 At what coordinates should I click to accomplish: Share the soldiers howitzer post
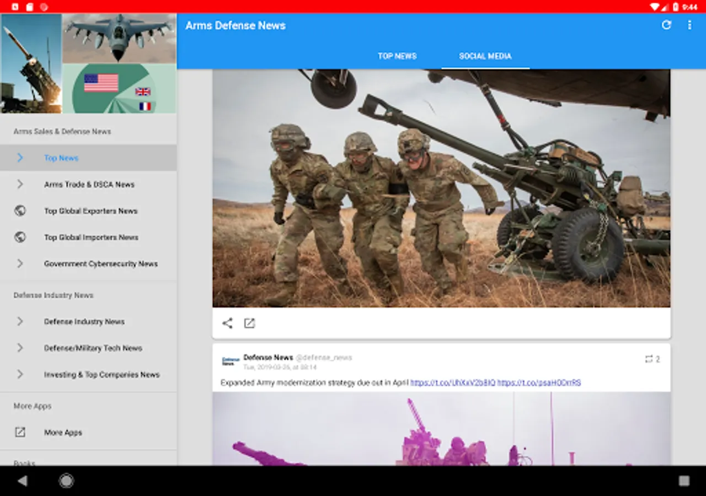[227, 323]
